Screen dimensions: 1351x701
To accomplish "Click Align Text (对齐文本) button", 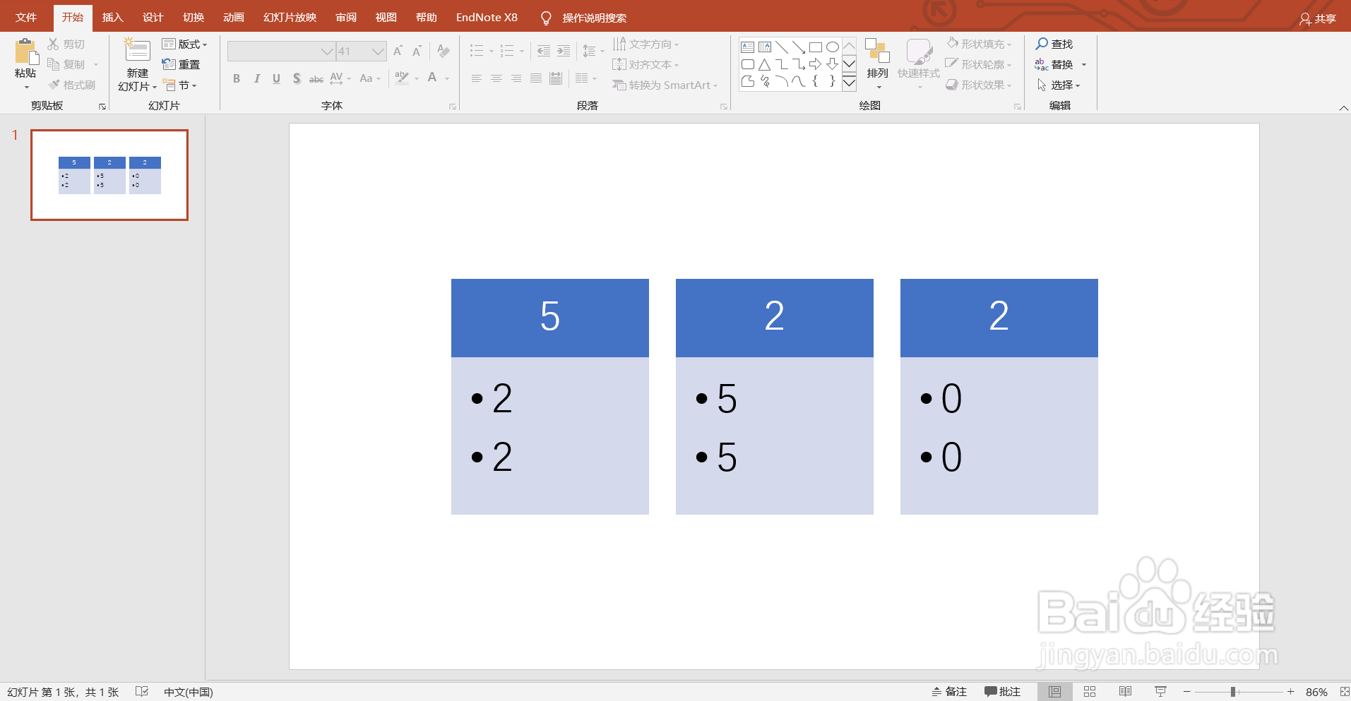I will pos(645,64).
